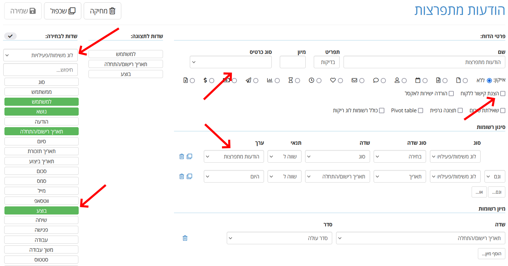Expand the סדר עולה order dropdown
Viewport: 508px width, 266px height.
[279, 238]
